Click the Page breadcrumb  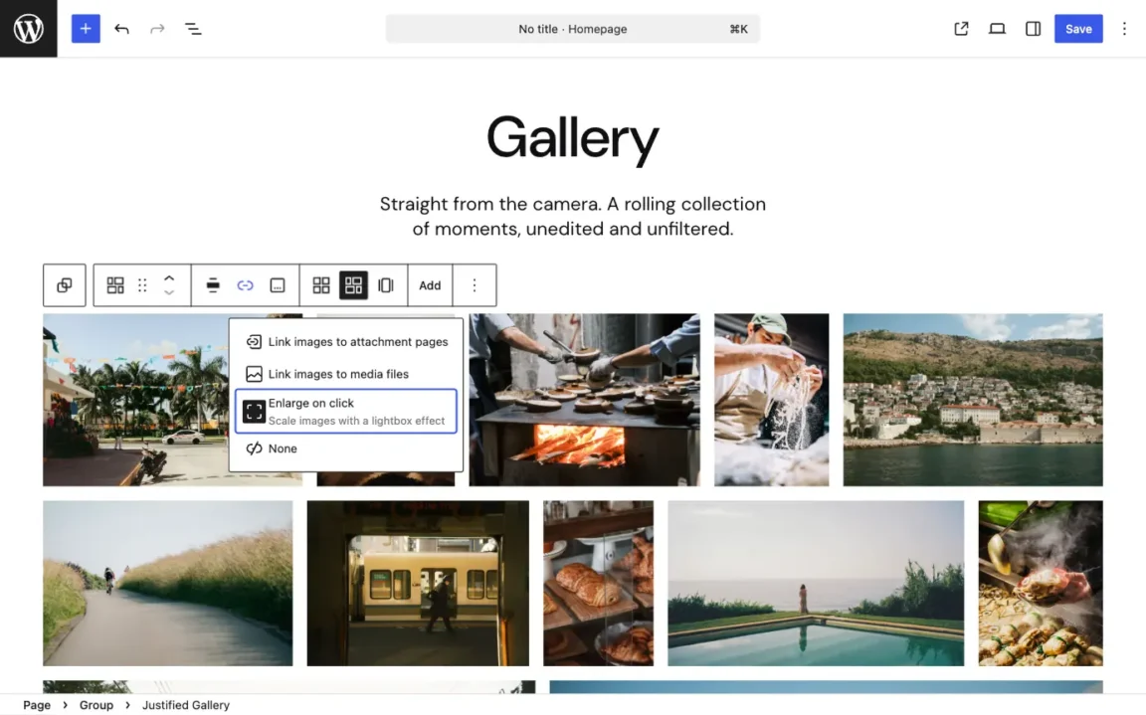(x=37, y=705)
